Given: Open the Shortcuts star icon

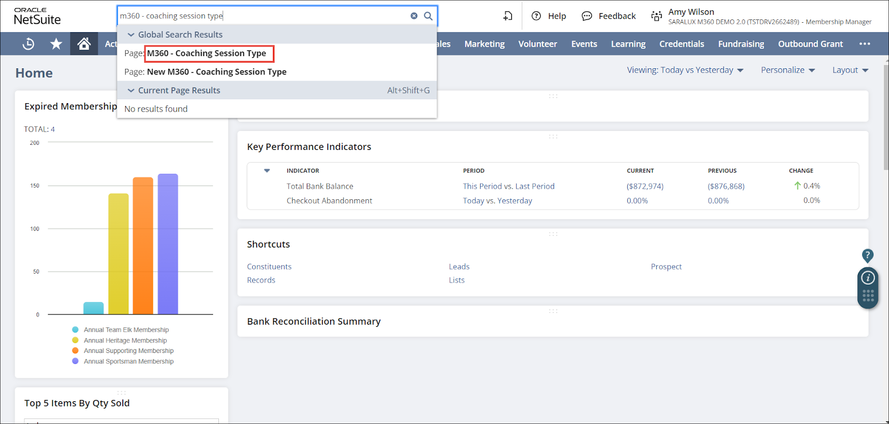Looking at the screenshot, I should coord(56,44).
